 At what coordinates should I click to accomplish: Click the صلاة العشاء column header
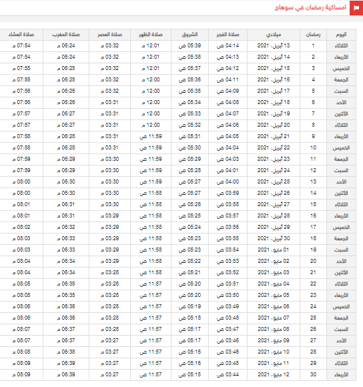21,35
